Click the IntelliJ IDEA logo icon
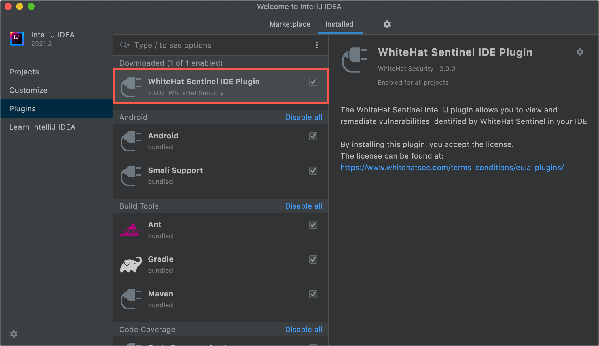The image size is (599, 346). [x=17, y=38]
